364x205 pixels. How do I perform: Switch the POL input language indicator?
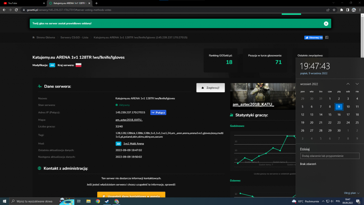(x=338, y=201)
